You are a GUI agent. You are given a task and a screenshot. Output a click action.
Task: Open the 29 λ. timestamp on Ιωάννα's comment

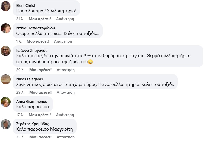[x=20, y=70]
